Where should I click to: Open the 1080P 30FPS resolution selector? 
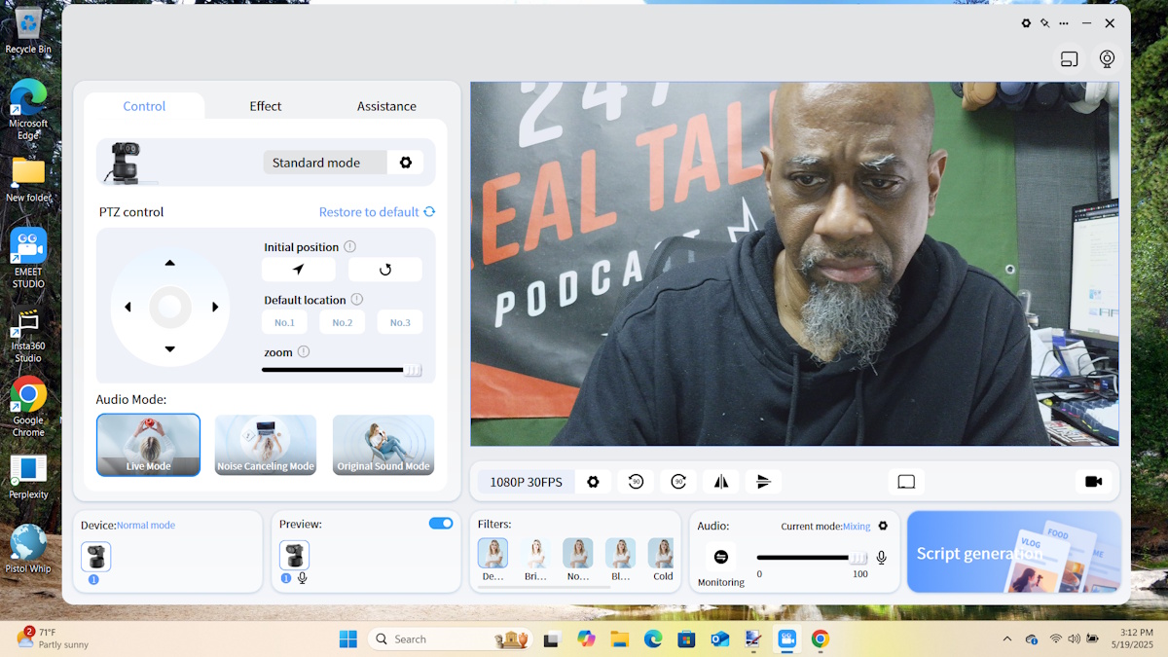pyautogui.click(x=526, y=482)
